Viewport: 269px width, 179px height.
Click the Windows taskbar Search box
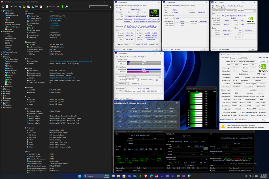pos(97,176)
